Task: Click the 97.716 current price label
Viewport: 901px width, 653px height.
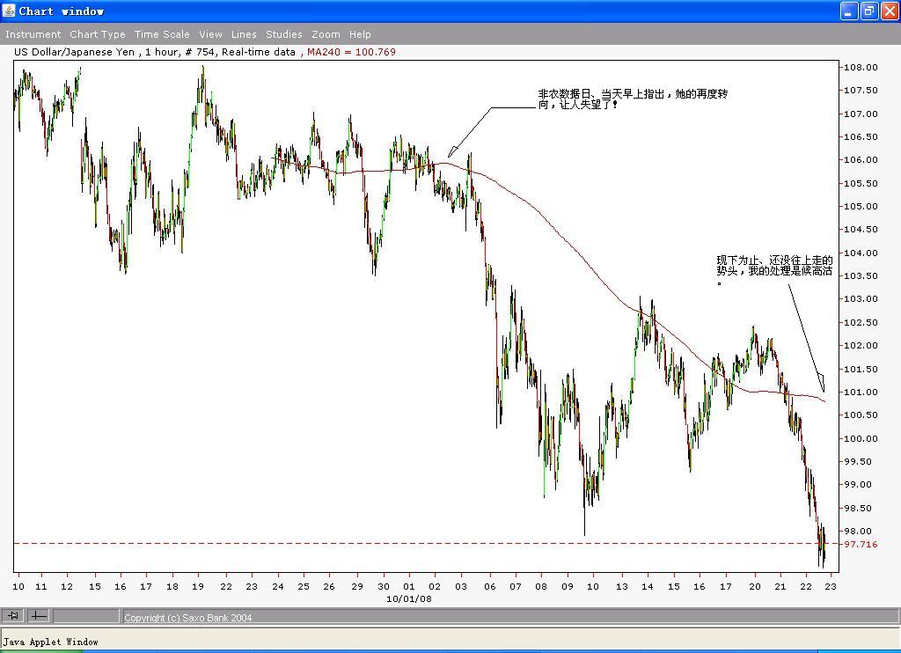Action: (x=861, y=545)
